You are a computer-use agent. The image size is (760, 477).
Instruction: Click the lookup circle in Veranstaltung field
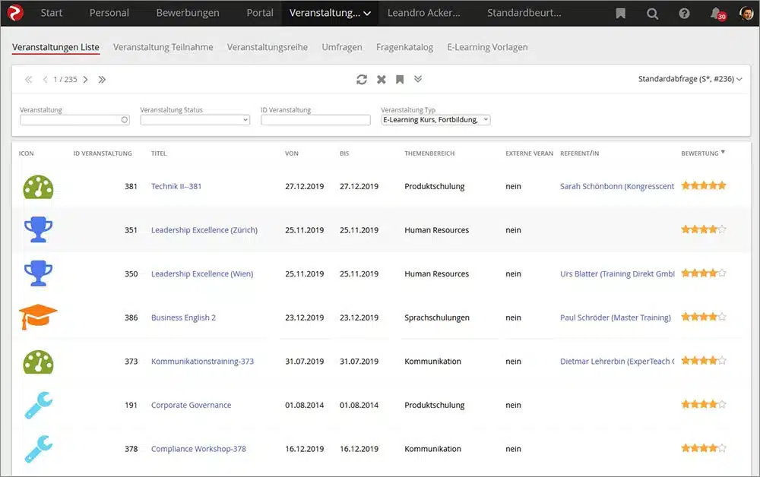click(125, 119)
